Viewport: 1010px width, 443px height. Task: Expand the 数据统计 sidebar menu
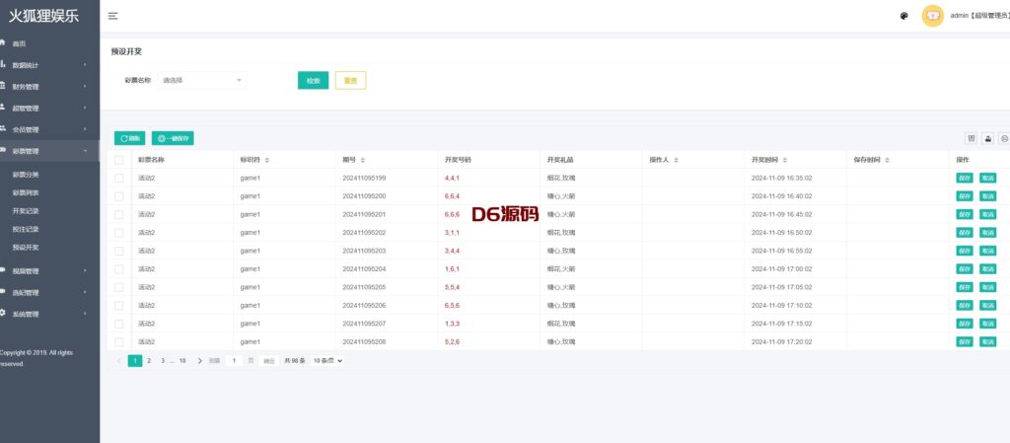pyautogui.click(x=49, y=65)
